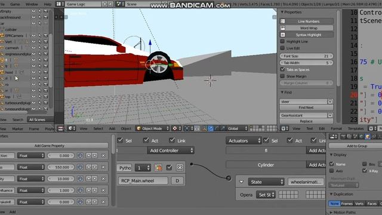Toggle the 3D manipulator widget icon

(x=204, y=128)
